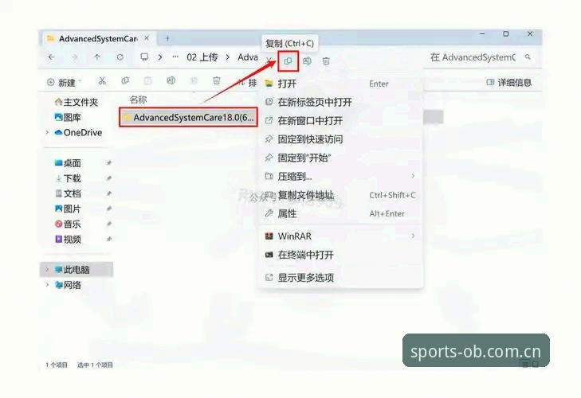The width and height of the screenshot is (581, 398).
Task: Open 图片 in the sidebar
Action: click(68, 209)
